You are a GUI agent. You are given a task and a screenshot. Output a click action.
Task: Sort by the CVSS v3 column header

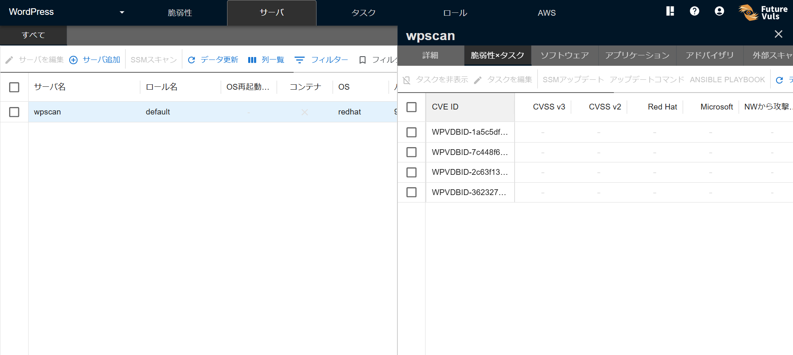coord(549,107)
